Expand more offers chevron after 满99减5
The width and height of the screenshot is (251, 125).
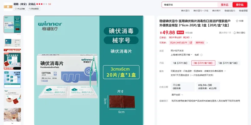[207, 43]
